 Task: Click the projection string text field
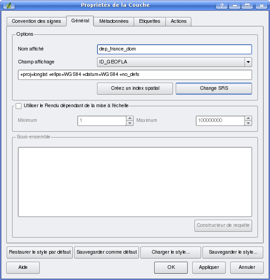click(x=135, y=75)
